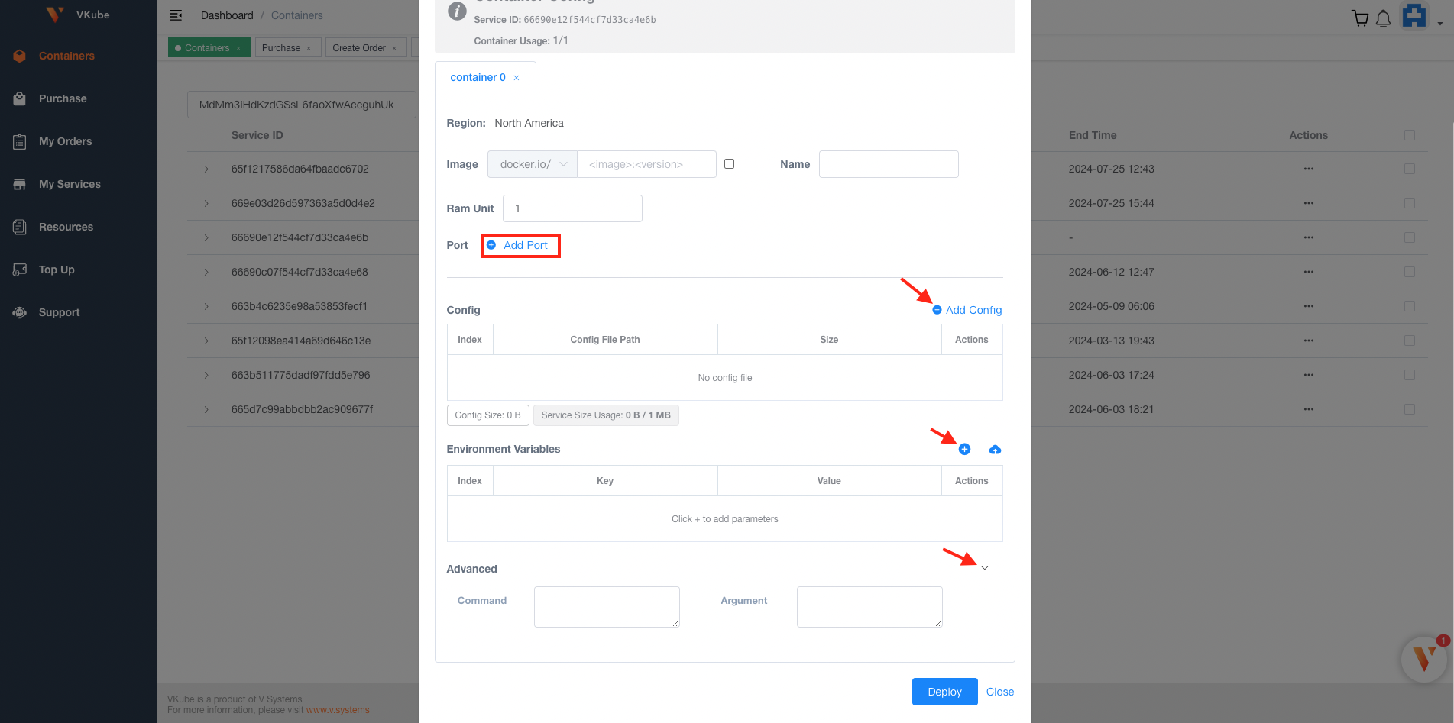Open the Purchase sidebar section
The image size is (1454, 723).
coord(63,98)
